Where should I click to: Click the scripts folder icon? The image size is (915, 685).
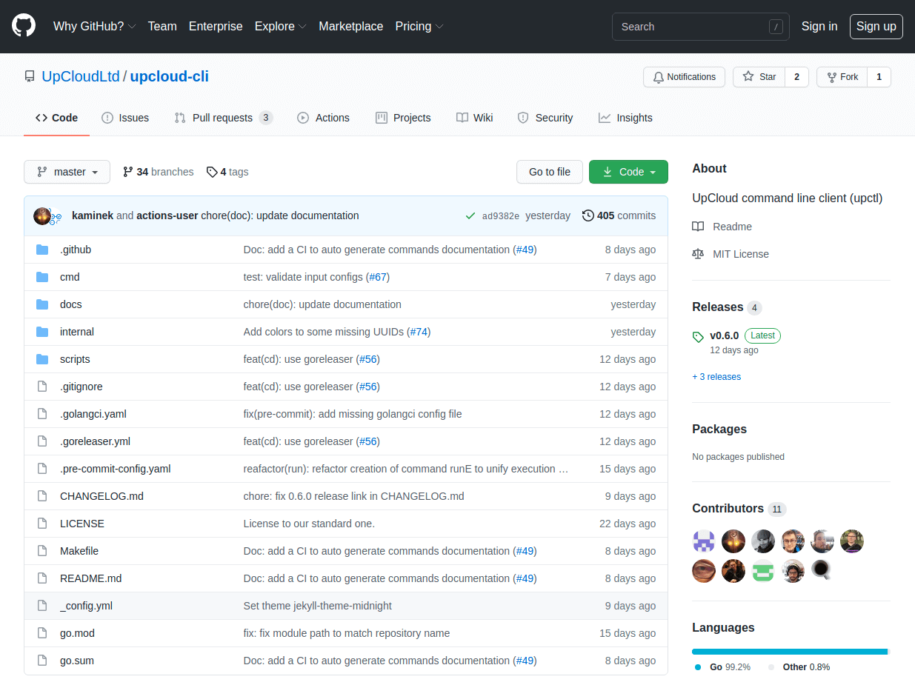[x=42, y=359]
